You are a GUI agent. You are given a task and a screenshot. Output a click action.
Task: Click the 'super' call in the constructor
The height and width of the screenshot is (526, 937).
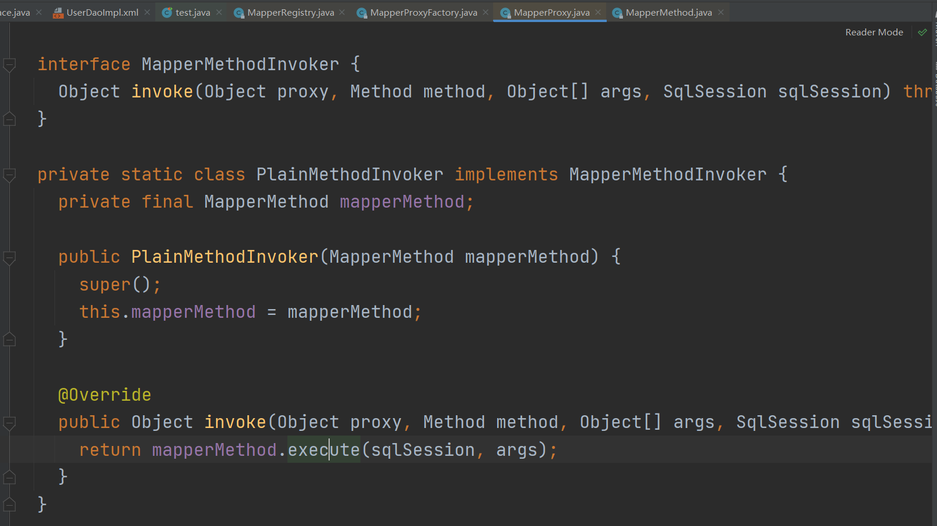[x=105, y=285]
